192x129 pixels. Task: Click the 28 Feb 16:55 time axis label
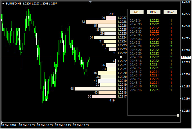coord(46,125)
